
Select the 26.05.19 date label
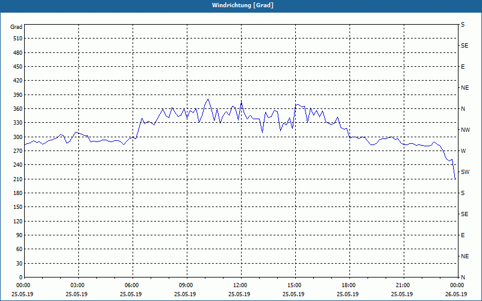click(456, 294)
